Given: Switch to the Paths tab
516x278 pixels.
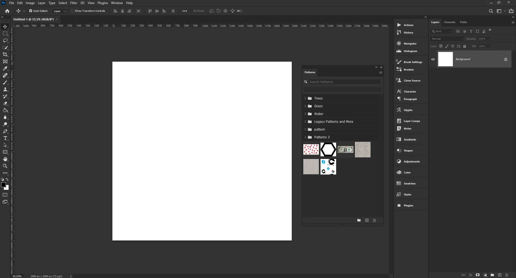Looking at the screenshot, I should pos(463,22).
